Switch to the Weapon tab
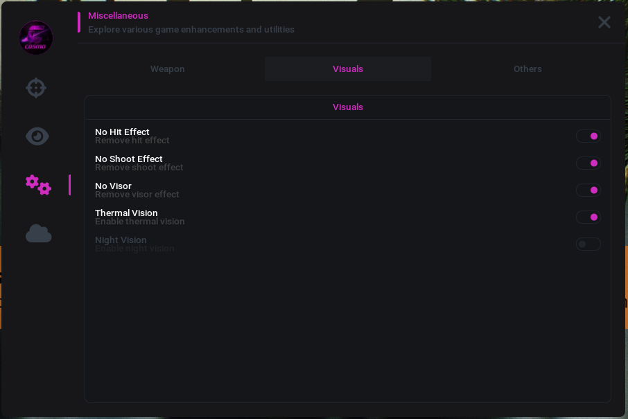 tap(168, 69)
